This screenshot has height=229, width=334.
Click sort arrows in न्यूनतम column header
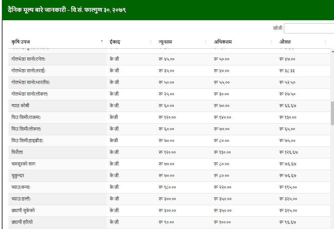click(x=206, y=42)
